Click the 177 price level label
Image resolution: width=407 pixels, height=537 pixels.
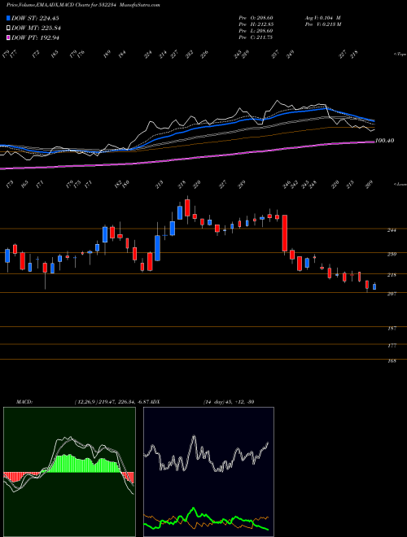pyautogui.click(x=392, y=346)
